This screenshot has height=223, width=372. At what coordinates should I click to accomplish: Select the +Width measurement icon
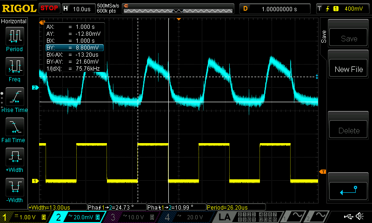(15, 157)
